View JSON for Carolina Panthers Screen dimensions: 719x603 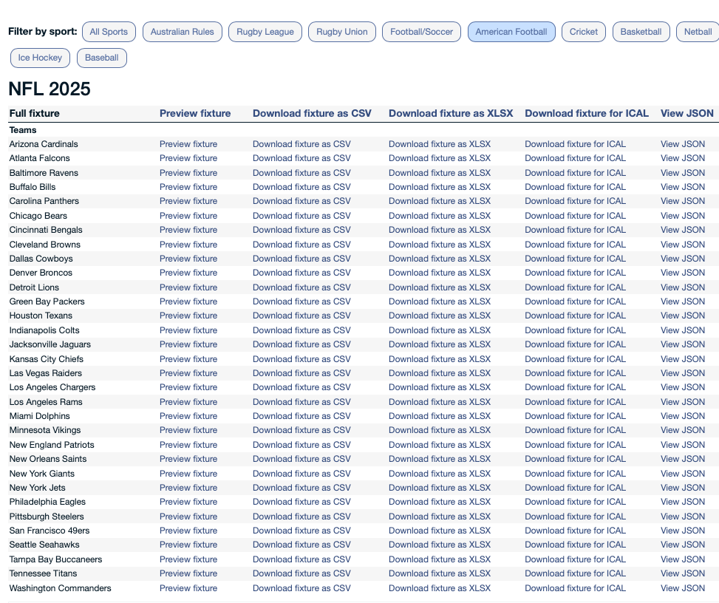pyautogui.click(x=683, y=201)
